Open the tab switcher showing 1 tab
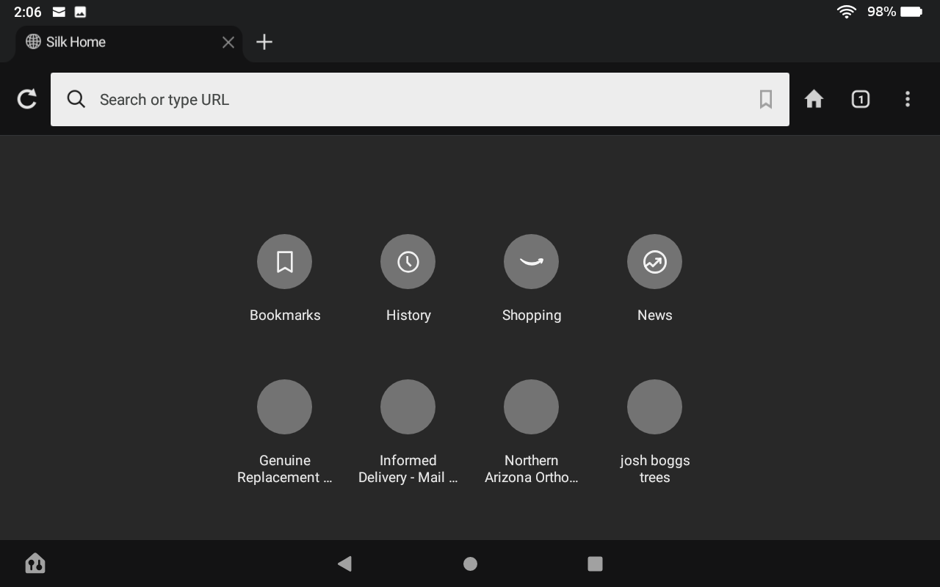This screenshot has height=587, width=940. [x=861, y=99]
